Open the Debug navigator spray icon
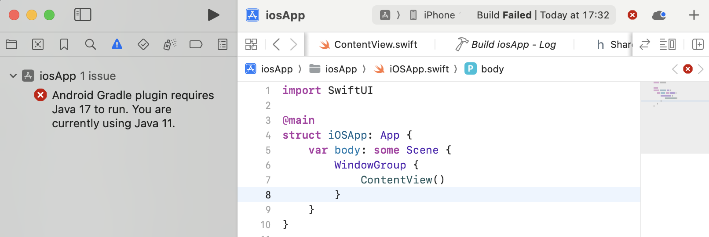Image resolution: width=709 pixels, height=237 pixels. tap(170, 44)
